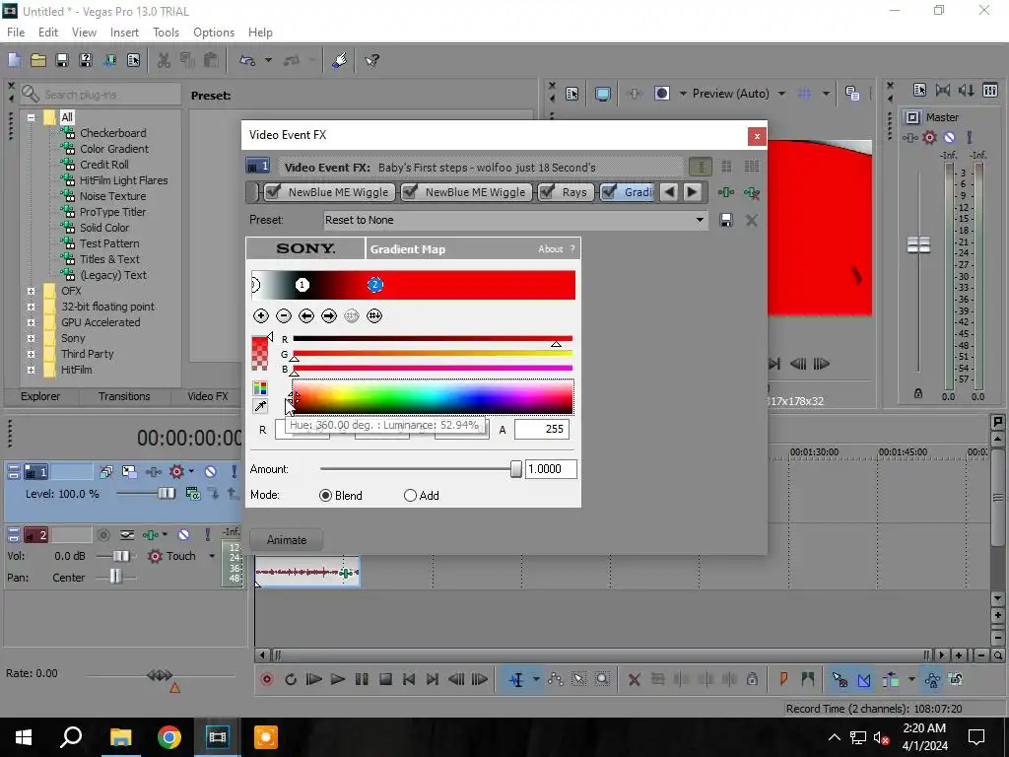
Task: Open the Touch automation mode dropdown
Action: 212,556
